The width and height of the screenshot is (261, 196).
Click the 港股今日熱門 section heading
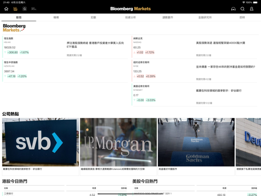[15, 181]
